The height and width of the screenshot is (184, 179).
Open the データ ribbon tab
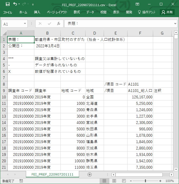[90, 12]
